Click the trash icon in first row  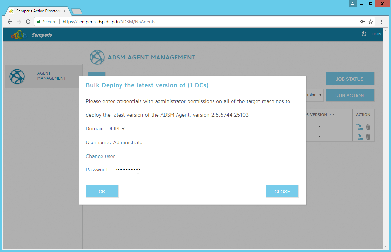coord(368,127)
